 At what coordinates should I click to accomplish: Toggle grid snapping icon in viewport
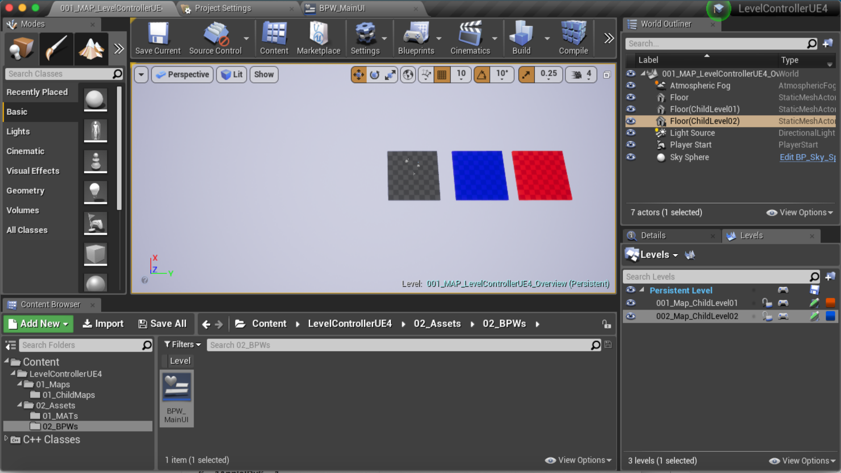point(442,75)
